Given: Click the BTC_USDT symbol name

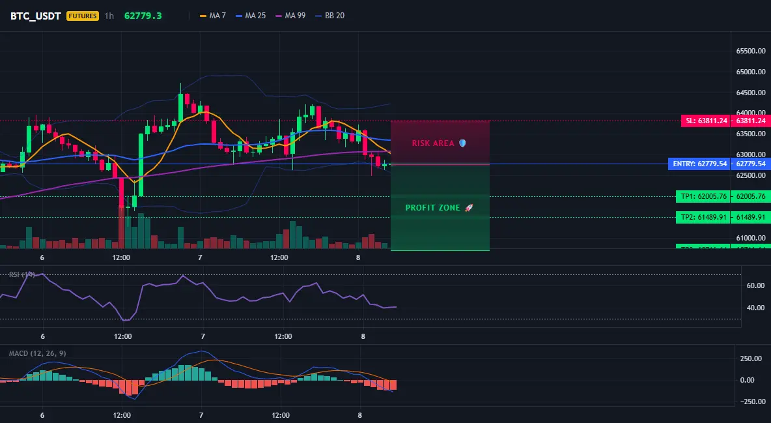Looking at the screenshot, I should click(x=35, y=16).
